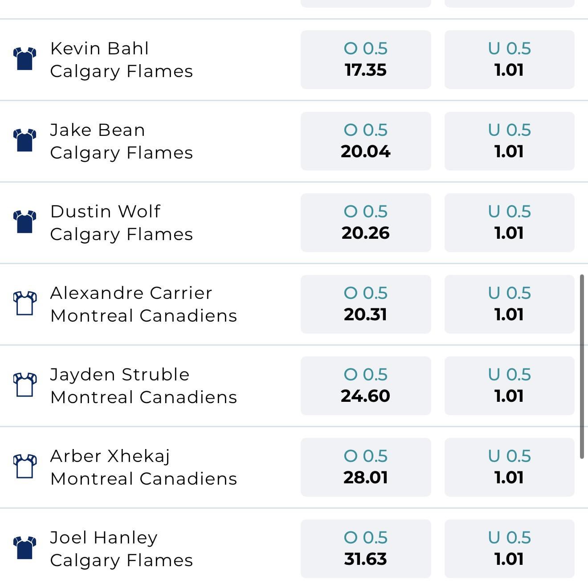The image size is (588, 588).
Task: Click Jake Bean's Calgary jersey icon
Action: pos(25,141)
